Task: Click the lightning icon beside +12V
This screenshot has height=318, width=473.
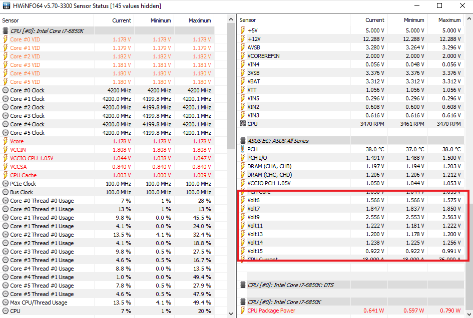Action: 243,39
